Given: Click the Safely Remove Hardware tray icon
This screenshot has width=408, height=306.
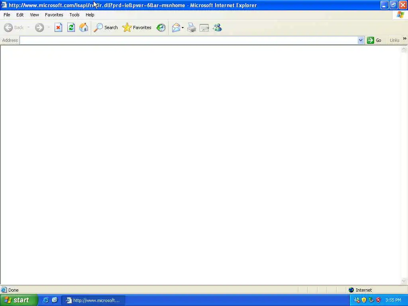Looking at the screenshot, I should click(x=371, y=300).
